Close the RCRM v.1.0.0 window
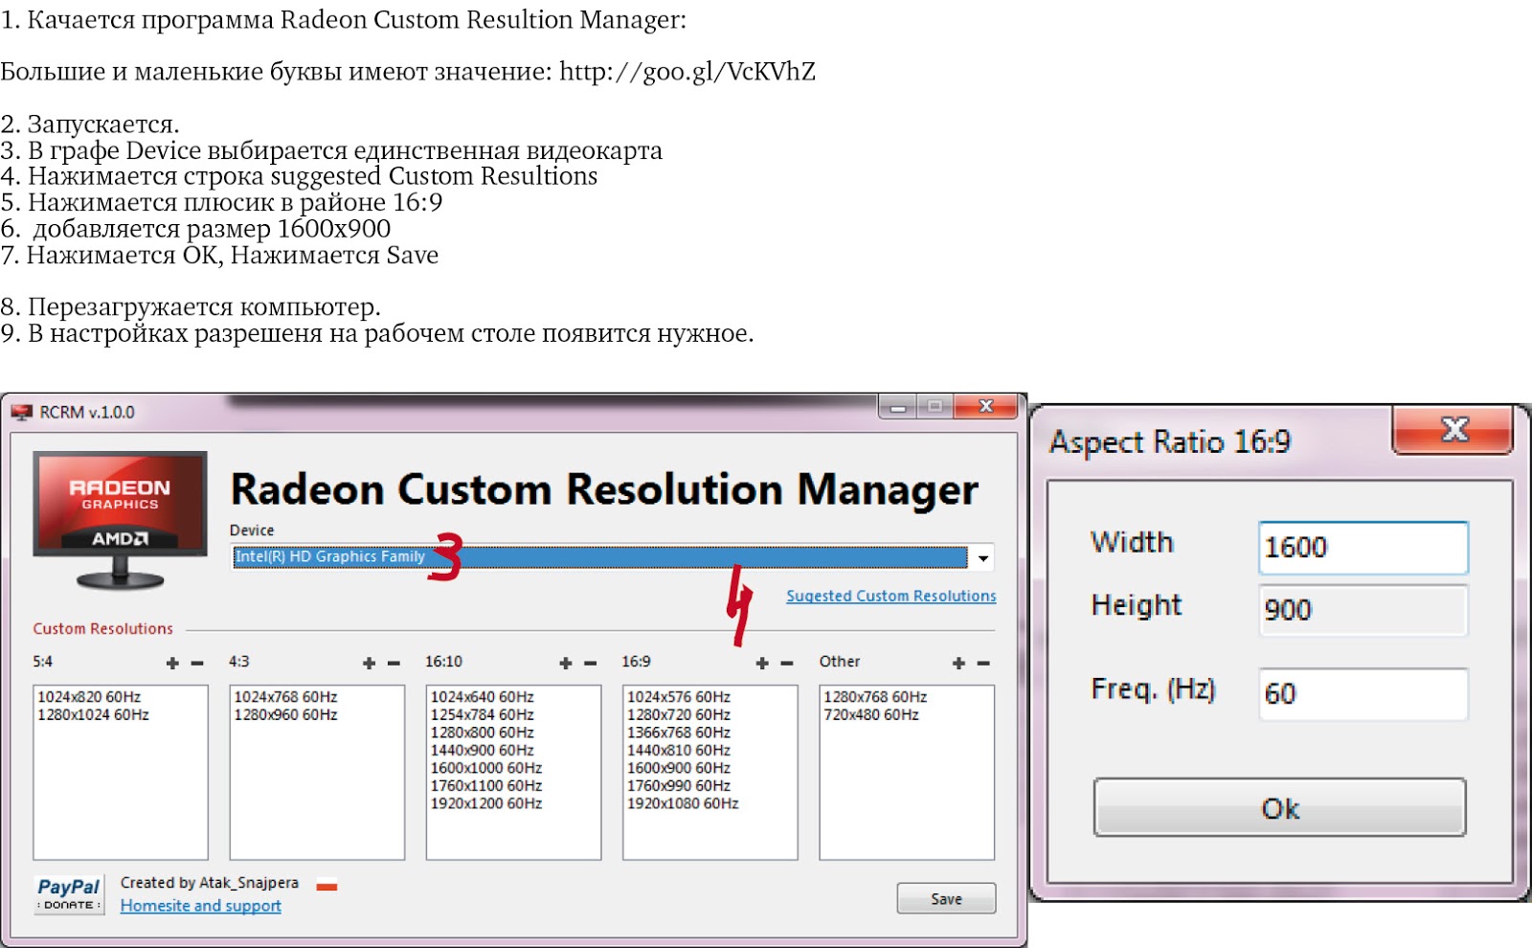Image resolution: width=1532 pixels, height=948 pixels. [985, 407]
